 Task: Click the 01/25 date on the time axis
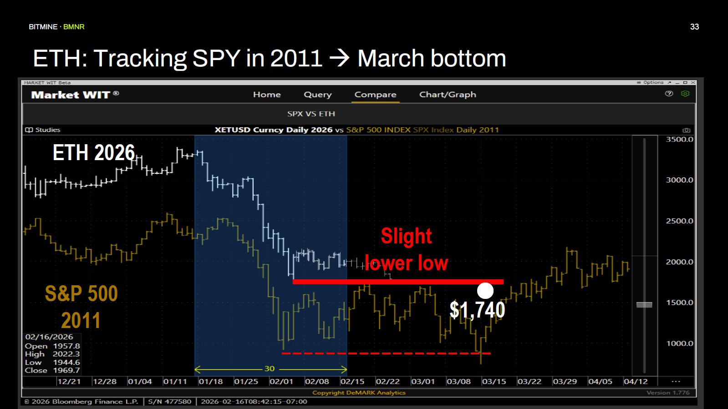click(x=246, y=381)
